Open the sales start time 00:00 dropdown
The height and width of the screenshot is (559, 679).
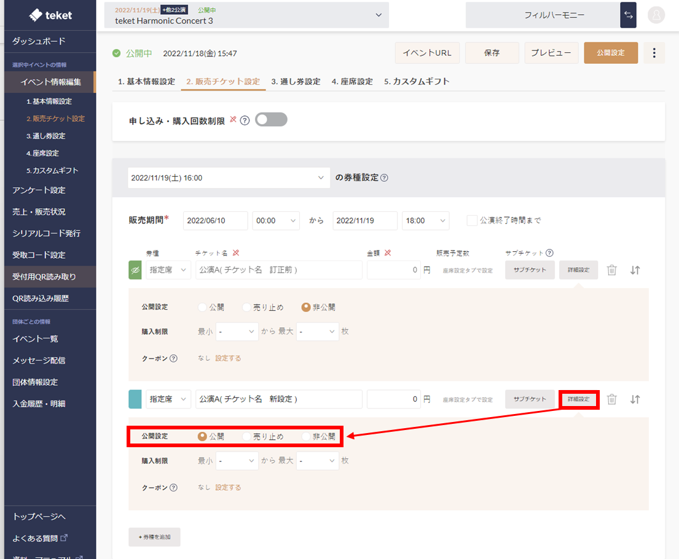[276, 221]
